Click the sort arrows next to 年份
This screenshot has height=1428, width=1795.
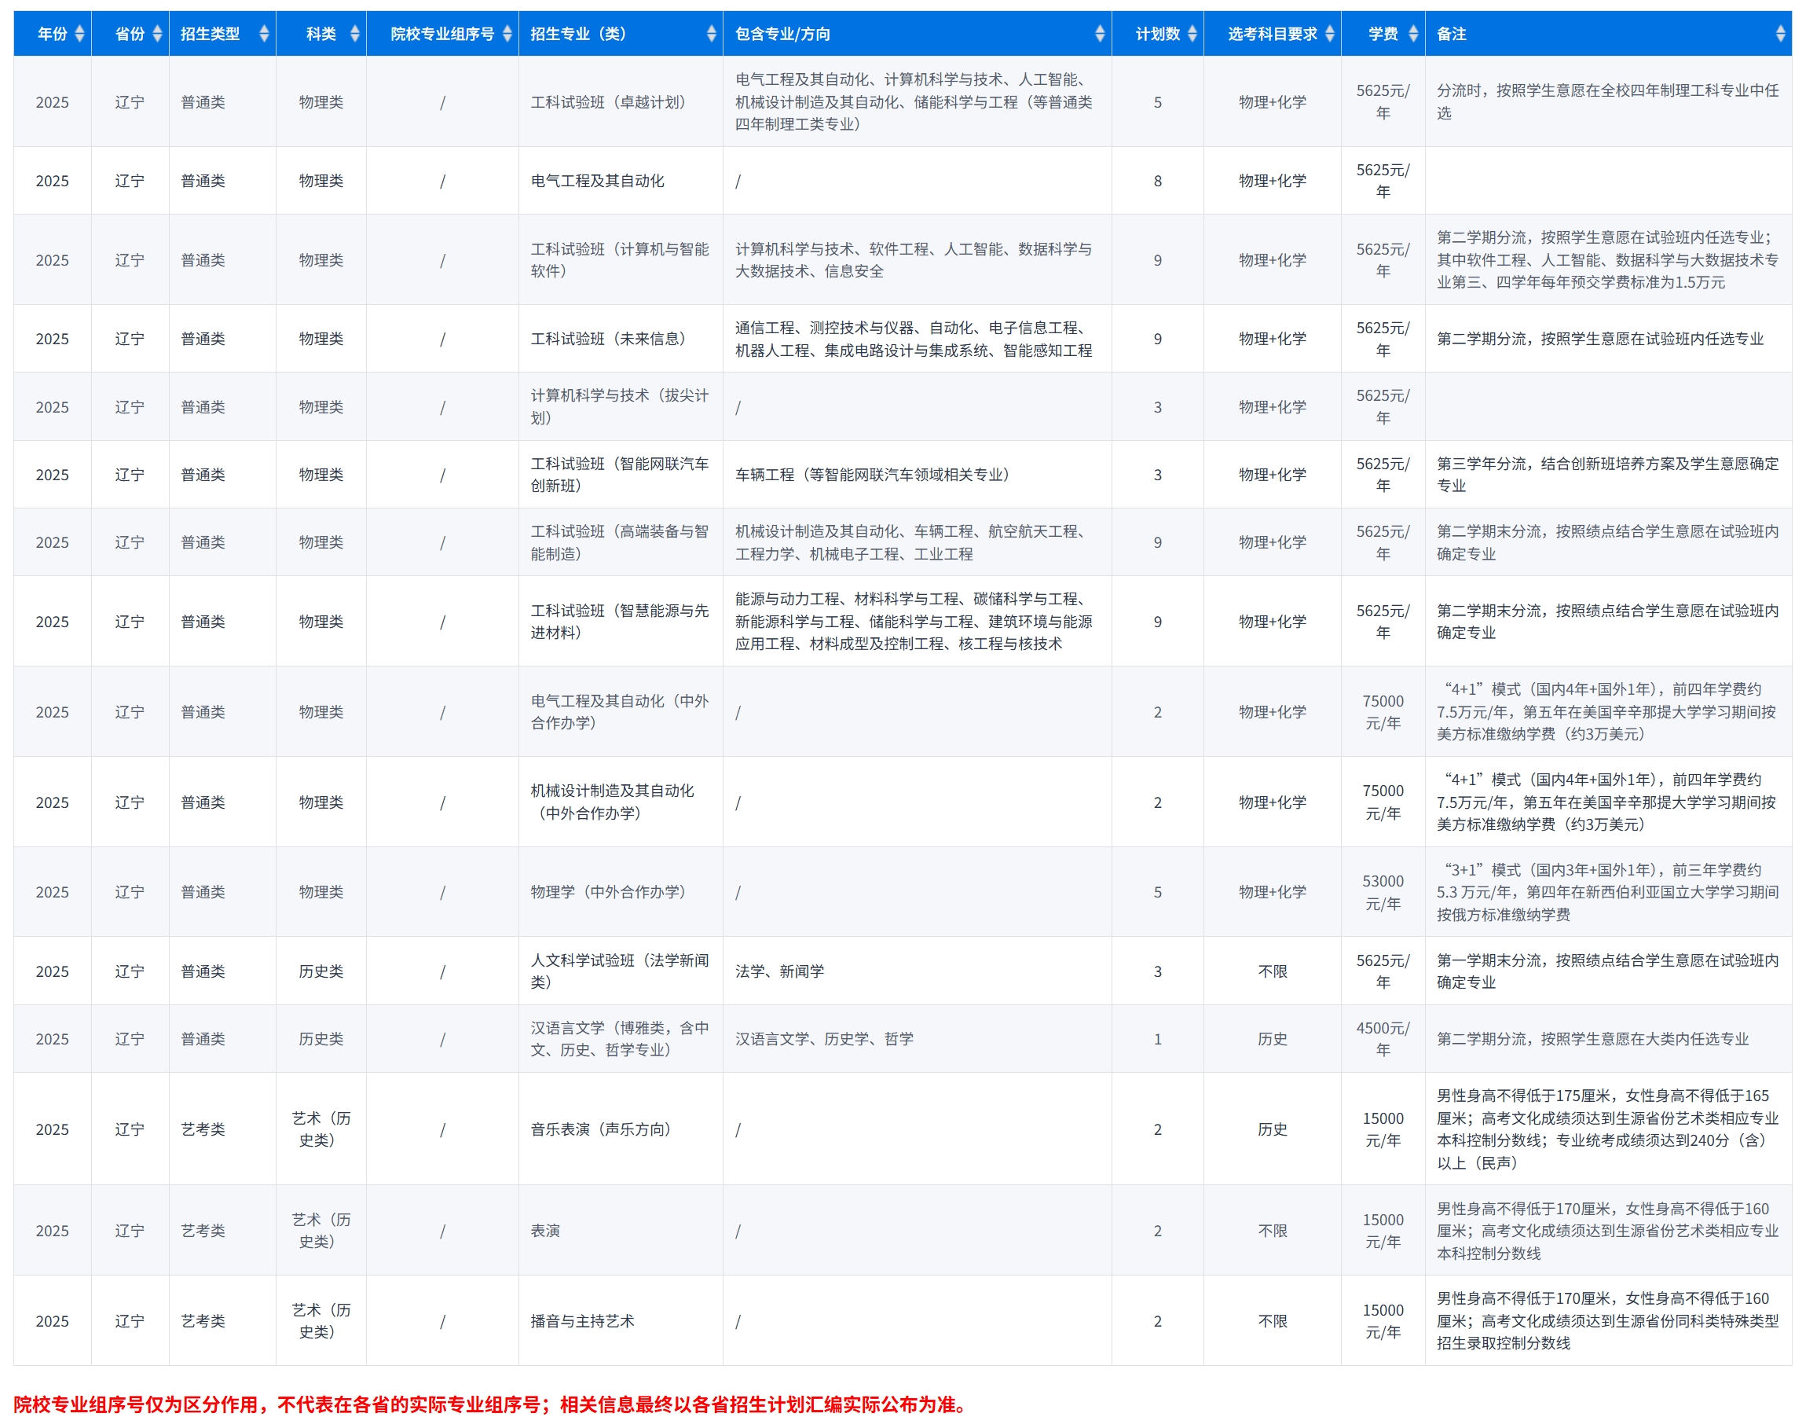point(80,33)
